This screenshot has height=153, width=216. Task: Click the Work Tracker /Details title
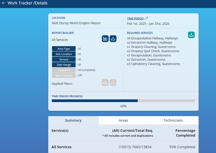point(27,3)
